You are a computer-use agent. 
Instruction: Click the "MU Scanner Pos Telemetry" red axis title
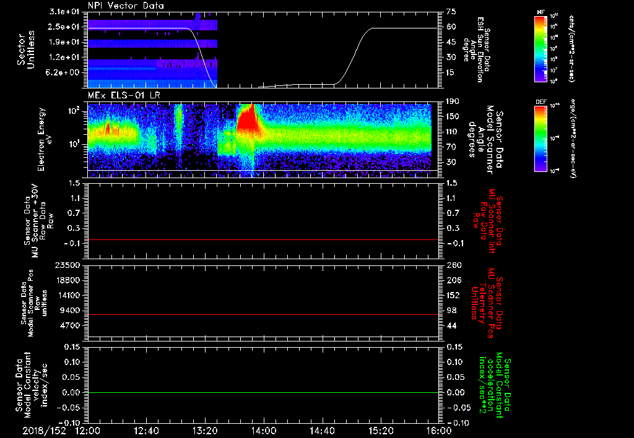487,303
